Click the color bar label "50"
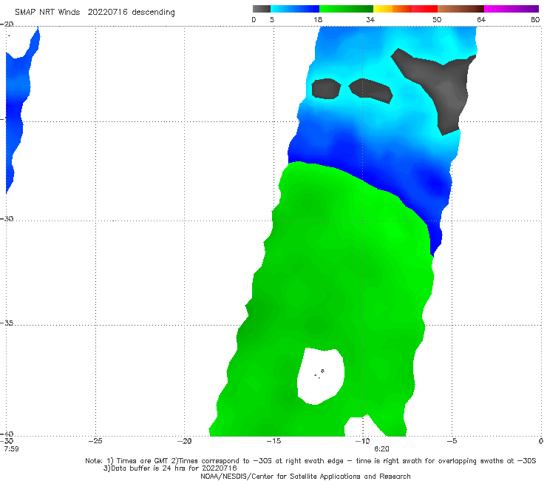This screenshot has height=481, width=547. (437, 19)
